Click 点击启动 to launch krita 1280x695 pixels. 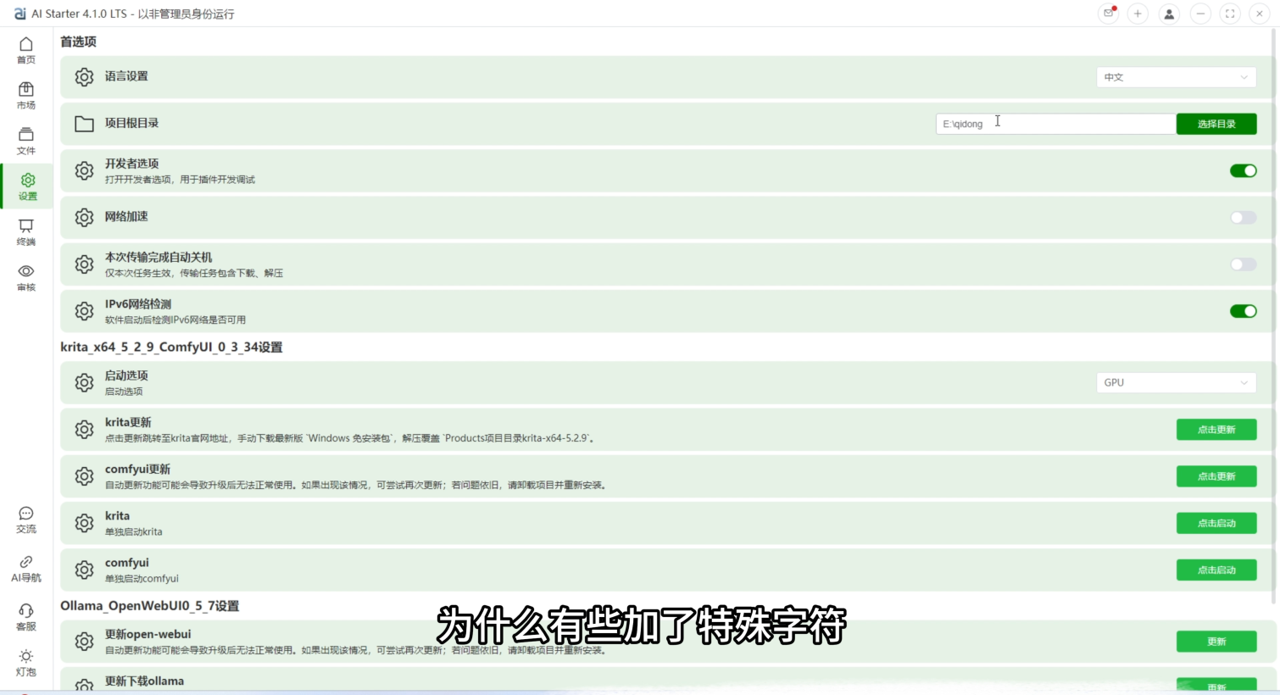coord(1216,523)
